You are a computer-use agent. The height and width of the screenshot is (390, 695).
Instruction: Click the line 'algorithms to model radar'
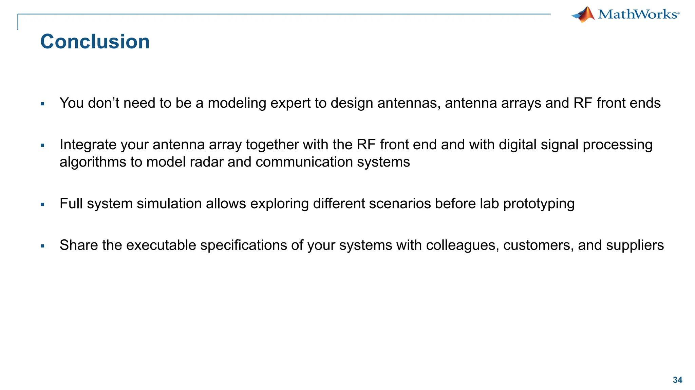point(235,162)
